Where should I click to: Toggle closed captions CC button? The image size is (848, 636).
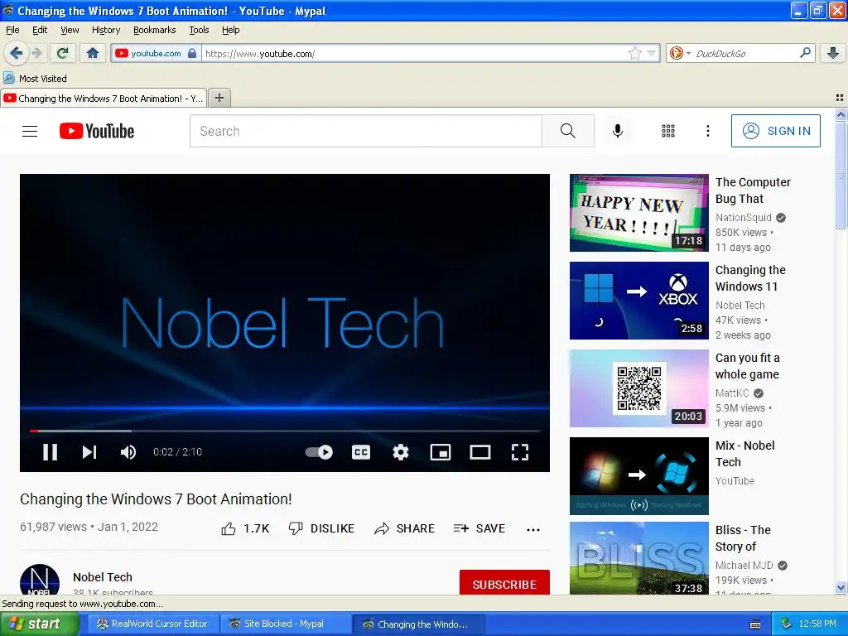click(x=361, y=452)
